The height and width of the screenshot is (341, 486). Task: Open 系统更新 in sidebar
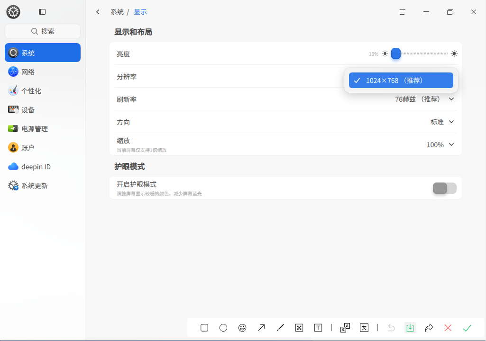43,186
